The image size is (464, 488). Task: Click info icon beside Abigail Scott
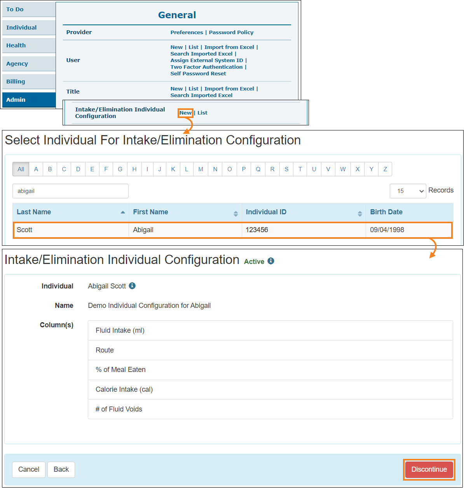point(132,286)
